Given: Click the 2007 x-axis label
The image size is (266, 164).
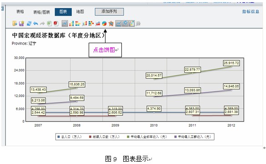Looking at the screenshot, I should tap(38, 125).
